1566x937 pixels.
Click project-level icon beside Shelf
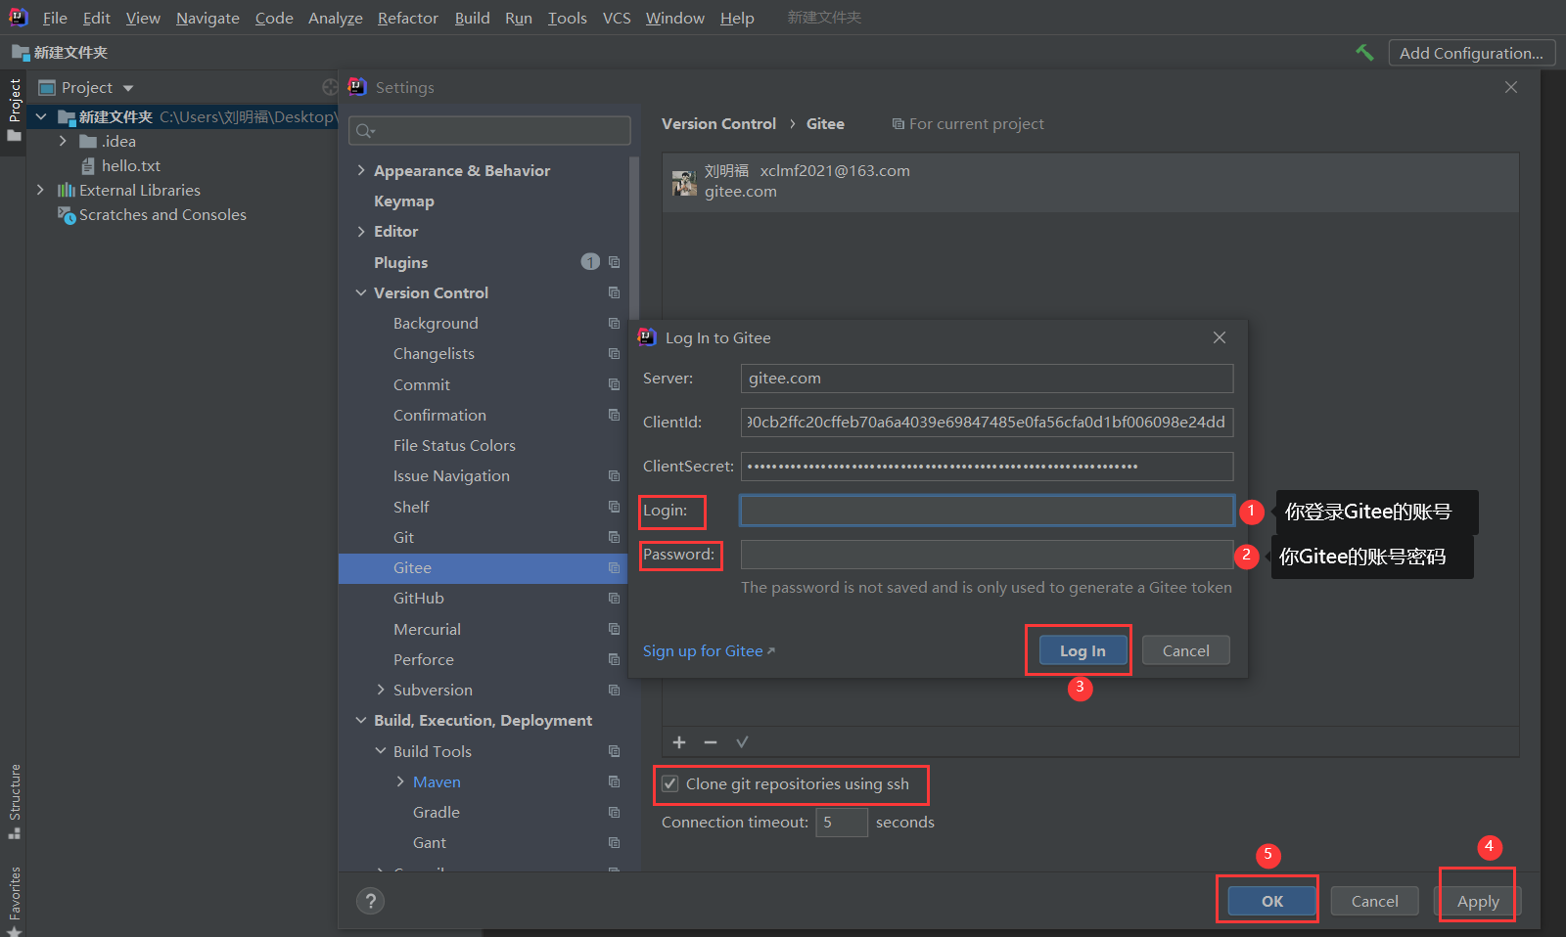(x=614, y=507)
